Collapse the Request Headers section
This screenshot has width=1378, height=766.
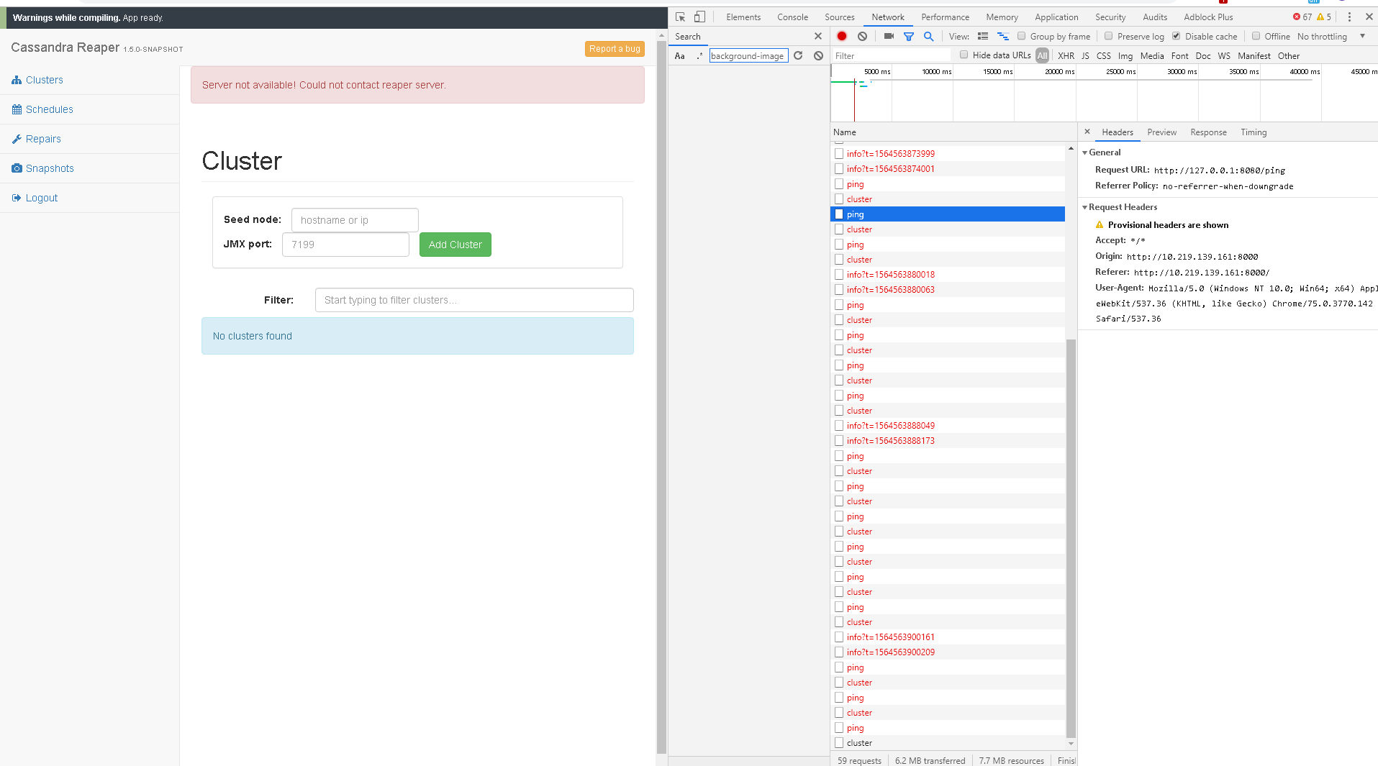click(x=1085, y=207)
